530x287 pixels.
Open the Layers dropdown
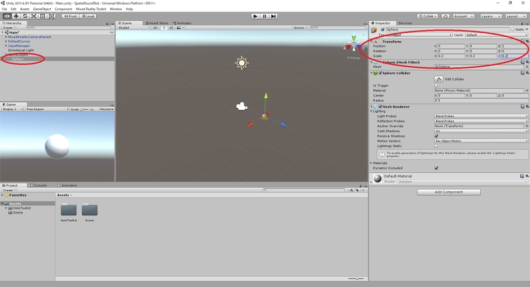[x=491, y=16]
